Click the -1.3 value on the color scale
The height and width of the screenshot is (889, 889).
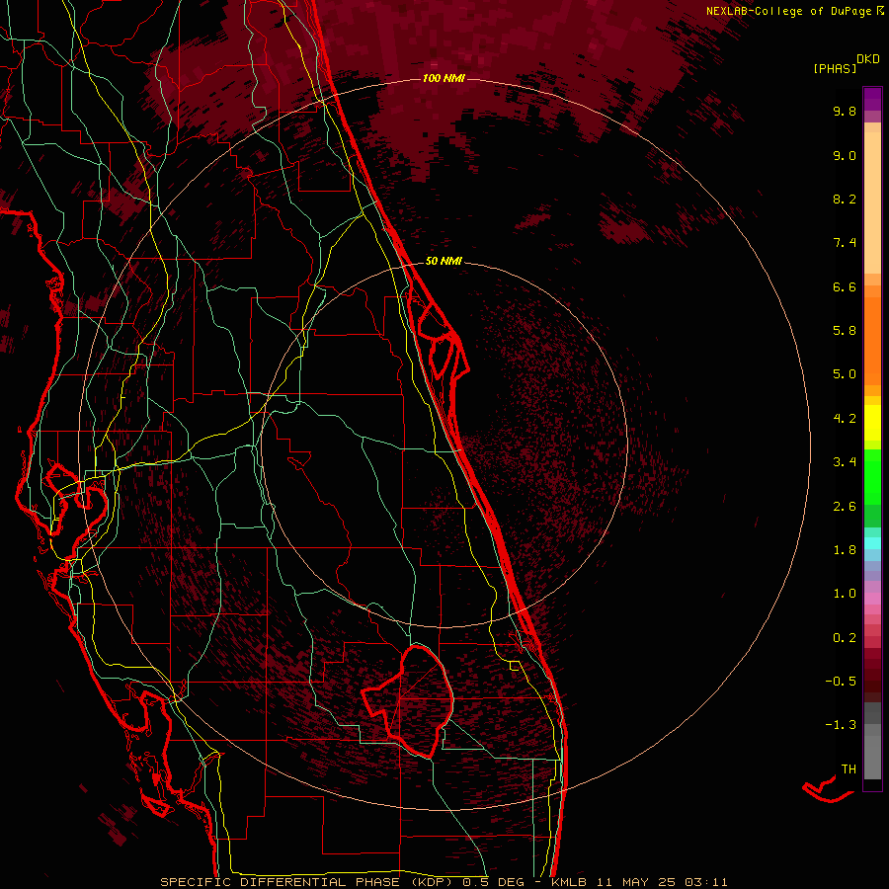point(841,725)
